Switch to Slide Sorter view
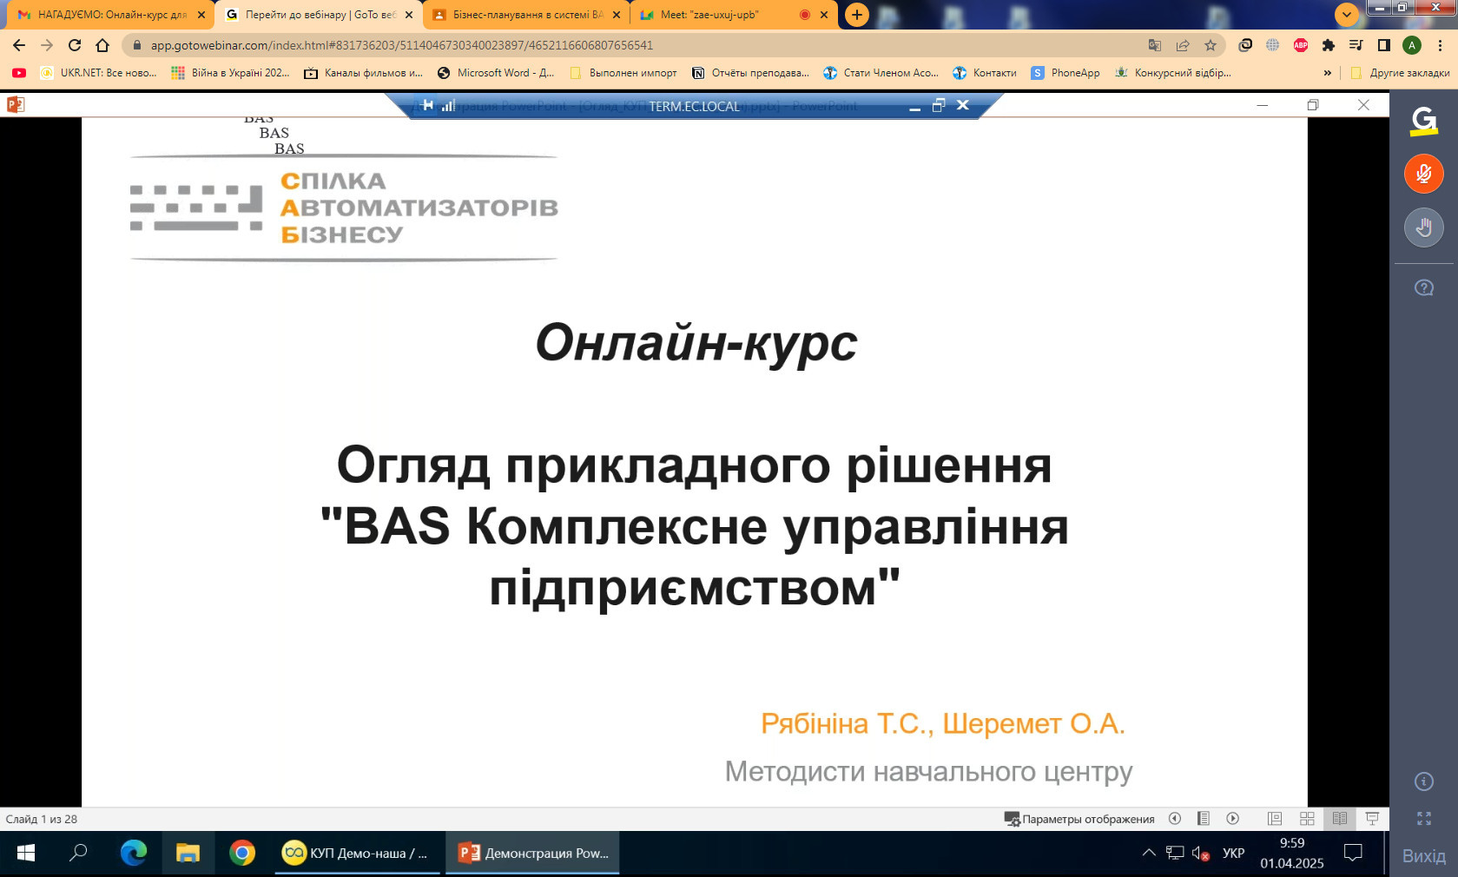This screenshot has height=877, width=1458. (1306, 818)
